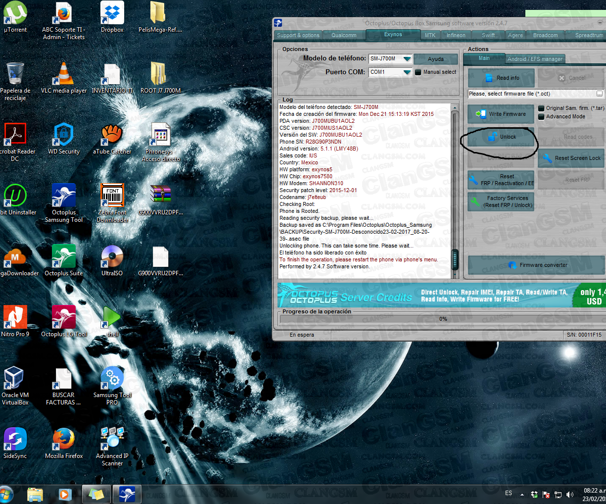Open the INVENTARIO TI document
606x504 pixels.
112,78
